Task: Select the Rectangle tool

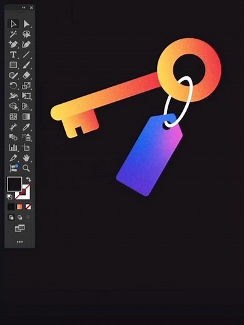Action: [13, 65]
